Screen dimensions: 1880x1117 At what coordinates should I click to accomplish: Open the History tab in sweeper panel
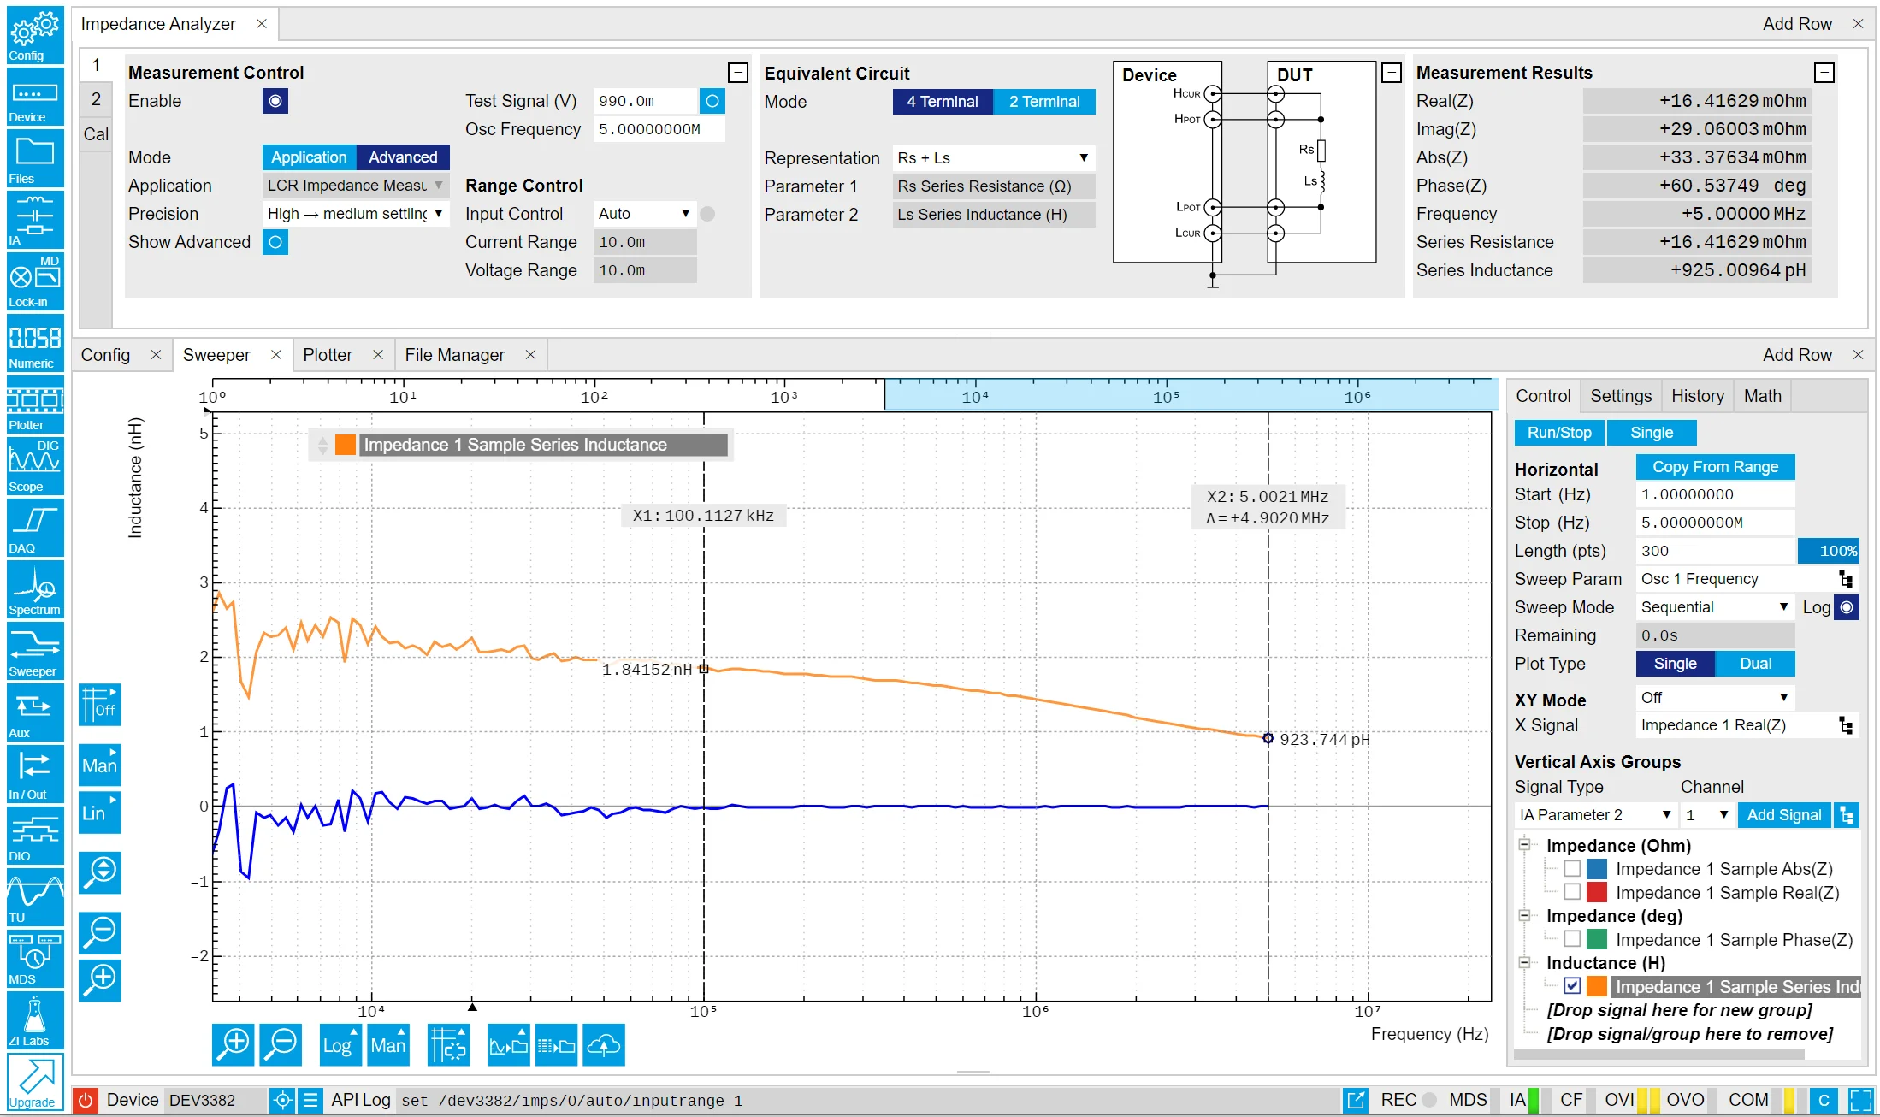tap(1697, 396)
